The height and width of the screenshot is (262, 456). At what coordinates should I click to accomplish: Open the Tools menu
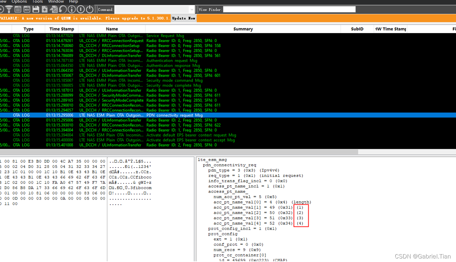pos(37,2)
